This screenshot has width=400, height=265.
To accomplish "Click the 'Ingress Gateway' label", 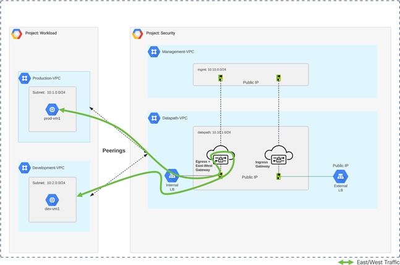I will (x=263, y=165).
